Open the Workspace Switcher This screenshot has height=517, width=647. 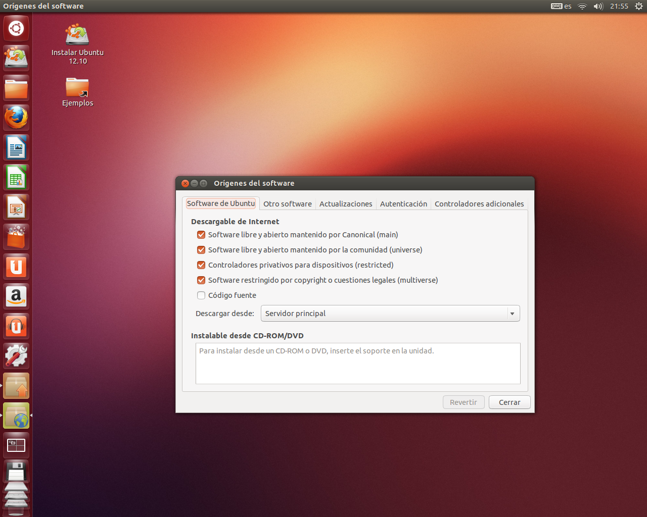[16, 445]
